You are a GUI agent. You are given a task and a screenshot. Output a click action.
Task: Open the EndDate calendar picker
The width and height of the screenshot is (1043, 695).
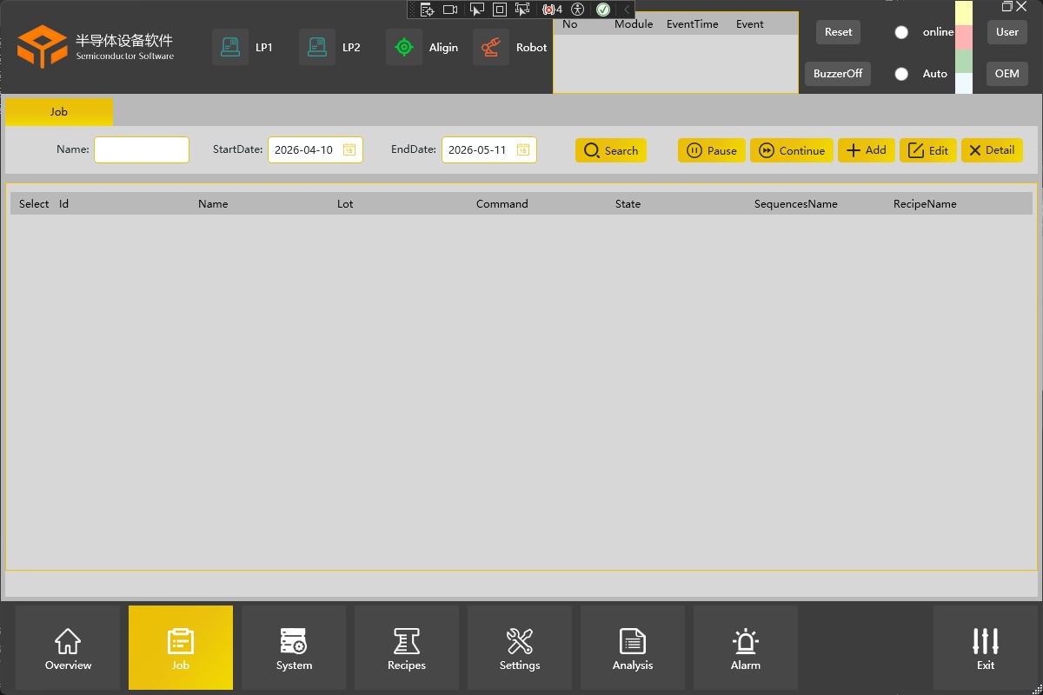click(x=522, y=150)
